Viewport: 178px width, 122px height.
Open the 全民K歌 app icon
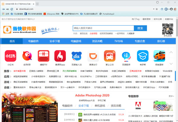(27, 56)
